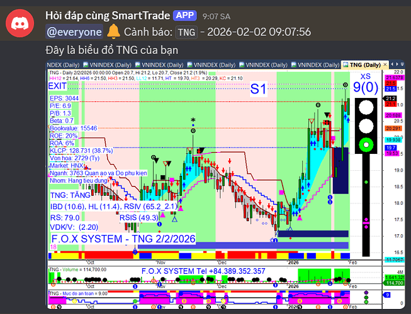Image resolution: width=411 pixels, height=314 pixels.
Task: Click the 'ROE: 20%' value
Action: pyautogui.click(x=64, y=136)
